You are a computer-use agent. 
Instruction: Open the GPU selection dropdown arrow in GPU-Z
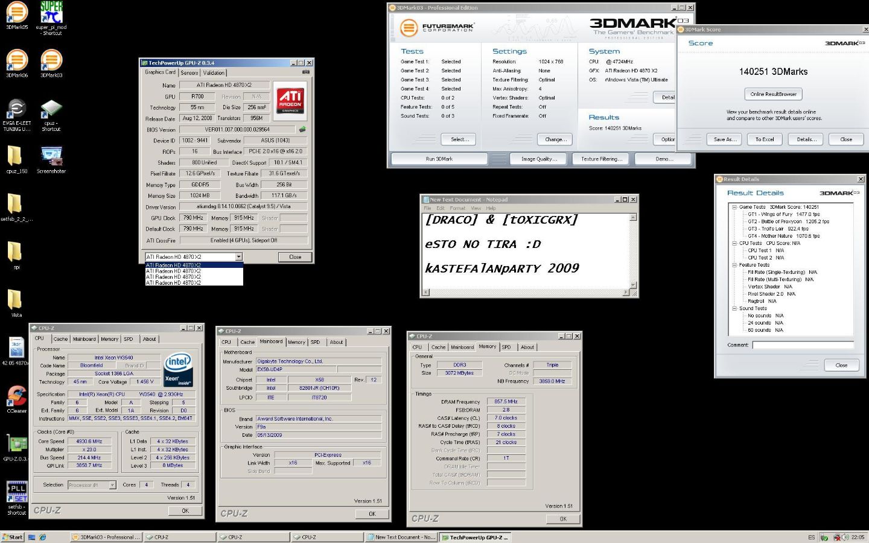pyautogui.click(x=239, y=257)
